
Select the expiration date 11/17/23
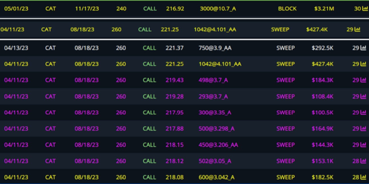[x=87, y=9]
